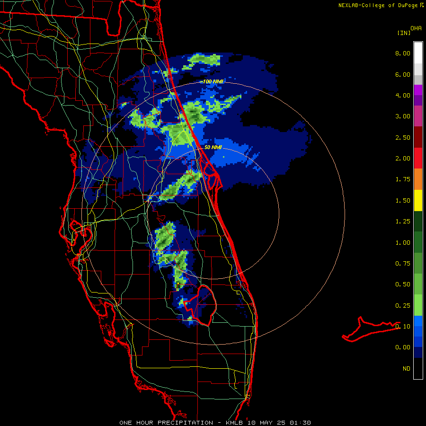Screen dimensions: 426x426
Task: Click the dark green legend swatch at 1.25
Action: (418, 222)
